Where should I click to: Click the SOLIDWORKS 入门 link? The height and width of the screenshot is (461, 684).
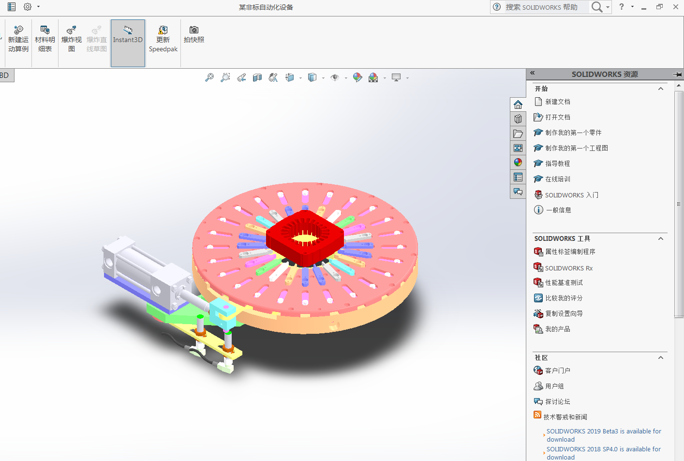click(x=566, y=195)
